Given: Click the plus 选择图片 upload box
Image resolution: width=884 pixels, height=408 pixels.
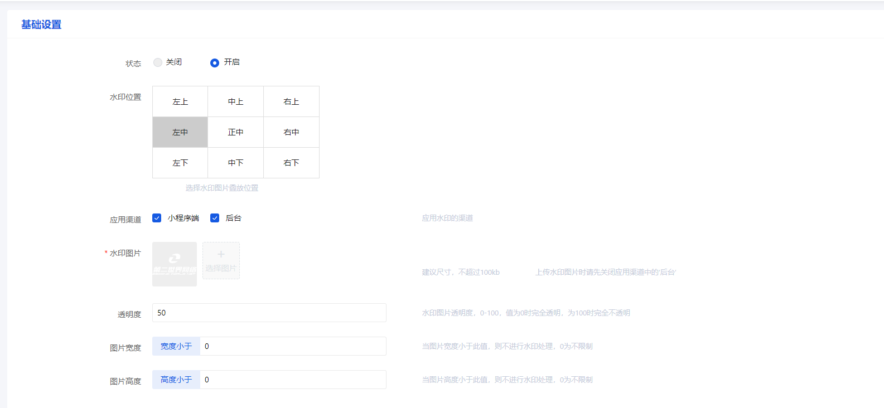Looking at the screenshot, I should 221,260.
